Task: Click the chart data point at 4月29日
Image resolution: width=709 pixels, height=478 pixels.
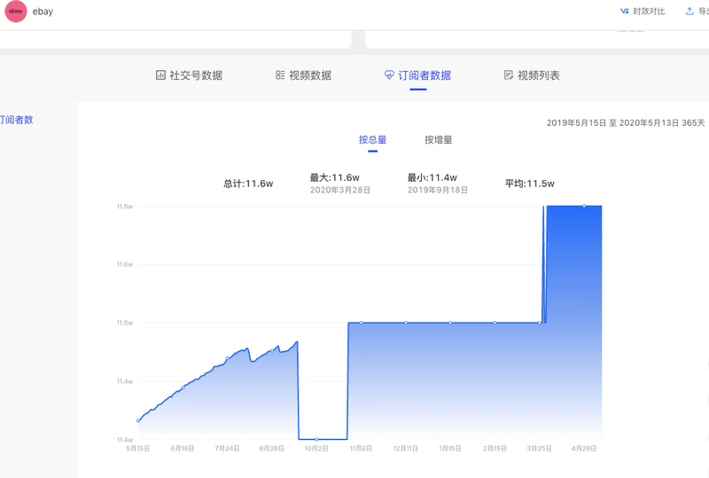Action: tap(584, 206)
